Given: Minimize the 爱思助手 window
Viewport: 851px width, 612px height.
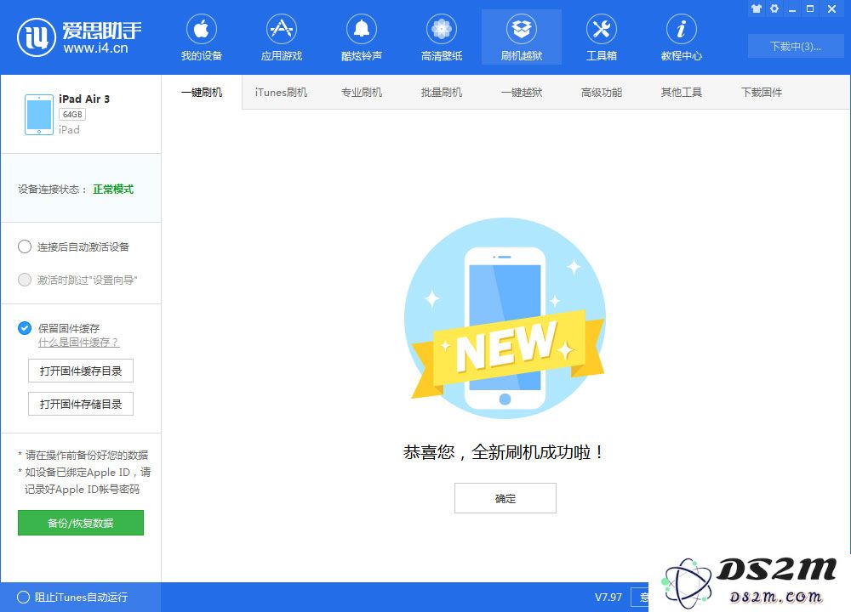Looking at the screenshot, I should point(792,9).
